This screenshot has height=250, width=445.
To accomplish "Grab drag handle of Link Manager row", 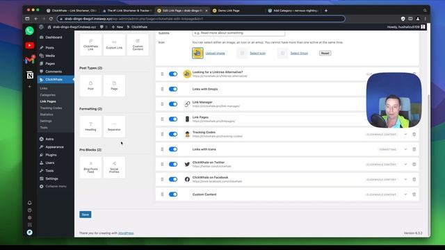I will [162, 104].
